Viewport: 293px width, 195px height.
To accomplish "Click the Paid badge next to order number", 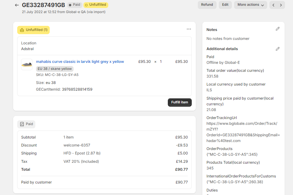I will point(75,5).
